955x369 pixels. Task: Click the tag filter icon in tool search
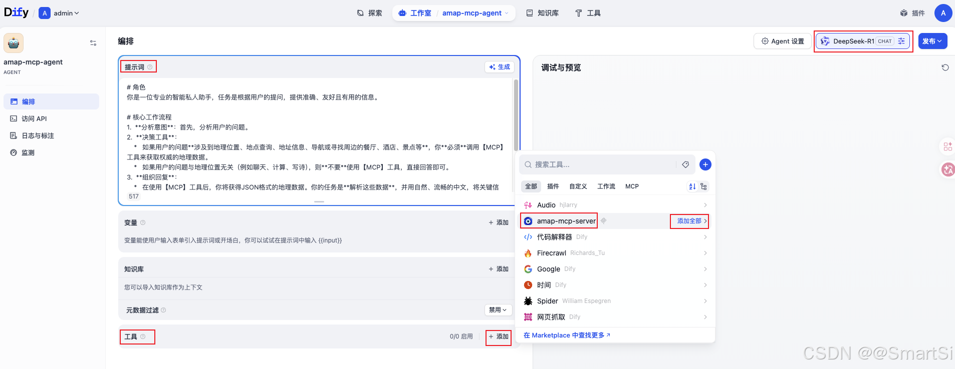pos(685,164)
